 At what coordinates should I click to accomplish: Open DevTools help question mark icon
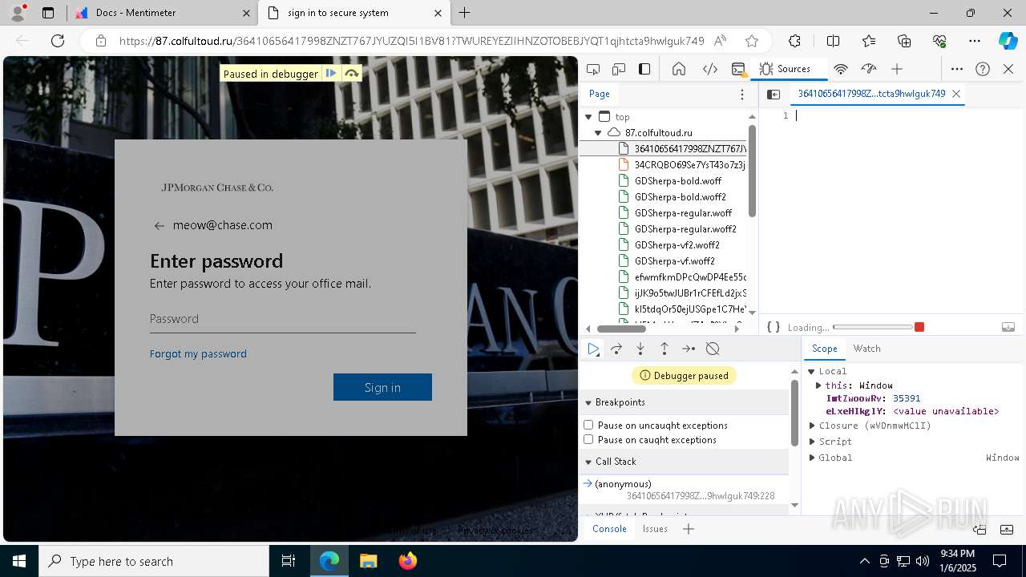983,69
